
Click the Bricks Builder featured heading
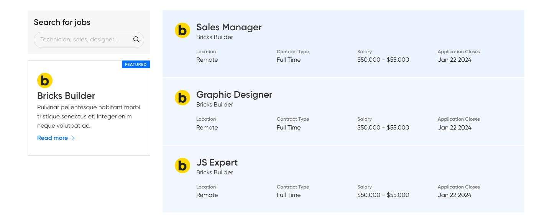tap(66, 96)
